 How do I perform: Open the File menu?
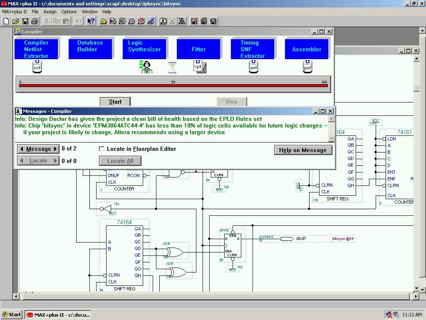(35, 12)
